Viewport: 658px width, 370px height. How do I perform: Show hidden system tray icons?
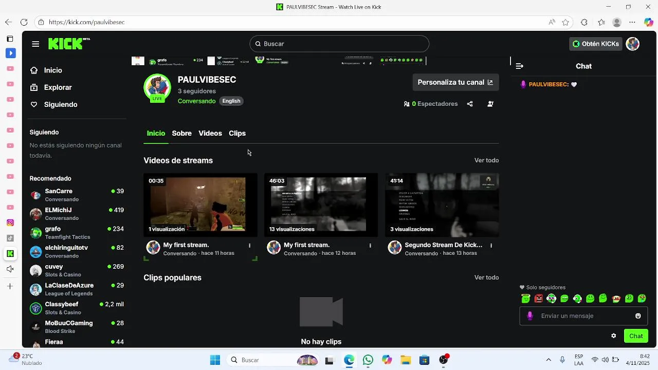tap(549, 360)
